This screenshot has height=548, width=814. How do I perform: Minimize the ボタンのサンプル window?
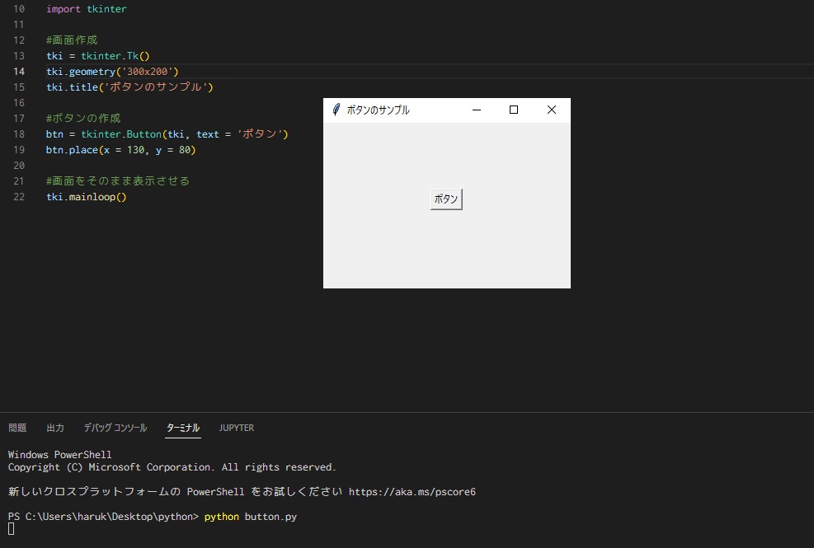pos(477,110)
